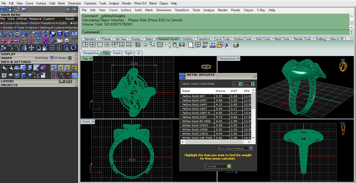Select the Yellow Gold:18KY row

point(216,109)
